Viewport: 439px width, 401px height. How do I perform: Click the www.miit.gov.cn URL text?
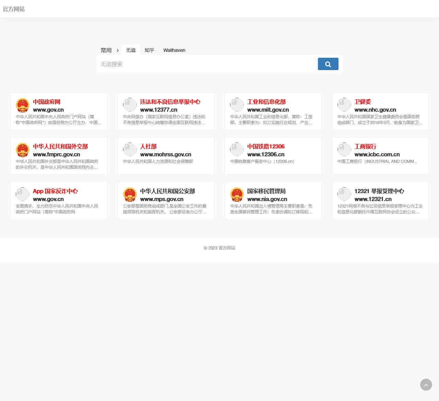point(268,110)
